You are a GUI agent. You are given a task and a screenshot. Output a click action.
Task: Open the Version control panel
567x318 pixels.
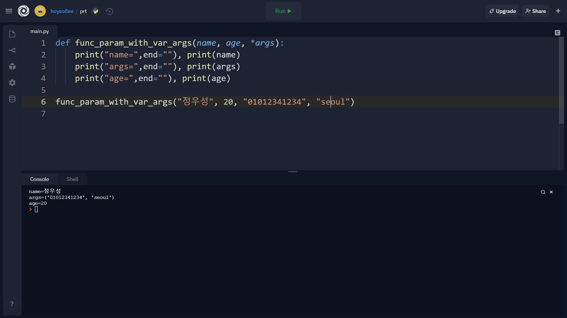[x=12, y=50]
